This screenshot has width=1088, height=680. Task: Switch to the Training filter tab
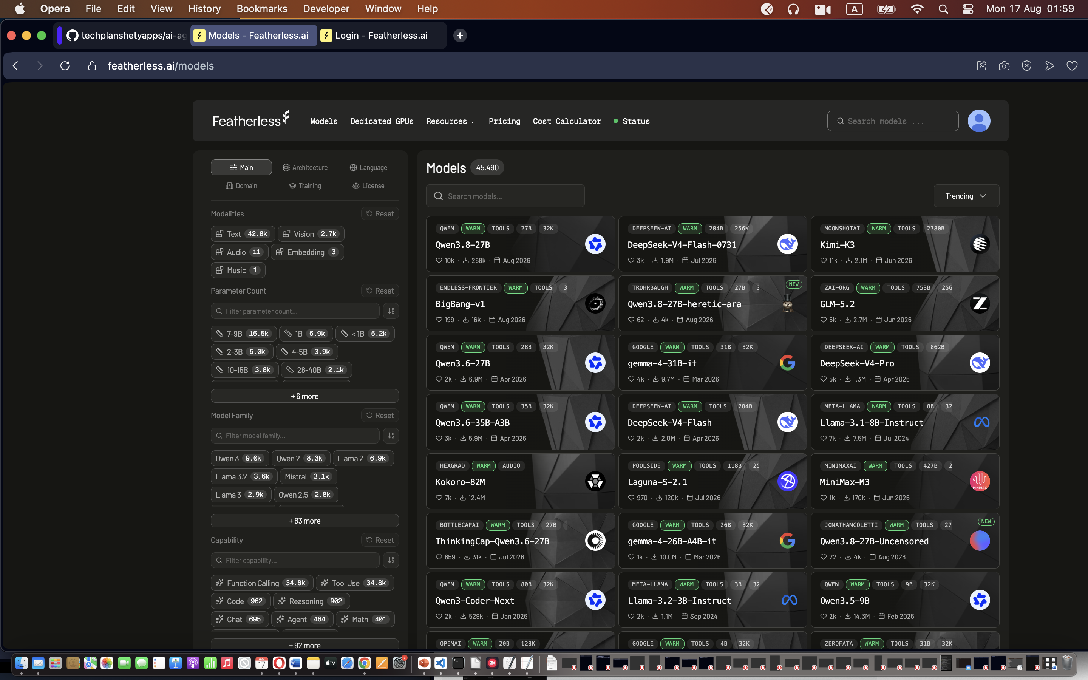pos(305,186)
